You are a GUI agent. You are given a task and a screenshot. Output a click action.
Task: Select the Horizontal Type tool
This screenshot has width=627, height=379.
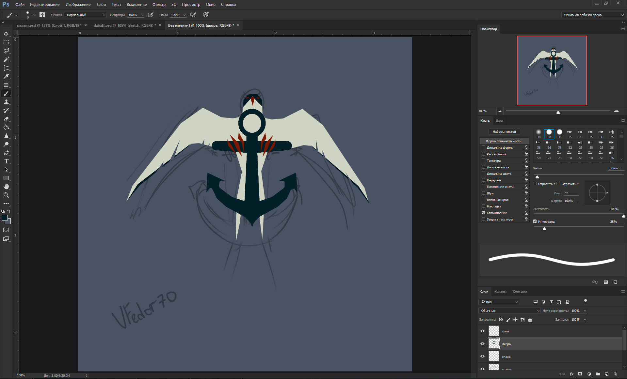click(6, 161)
